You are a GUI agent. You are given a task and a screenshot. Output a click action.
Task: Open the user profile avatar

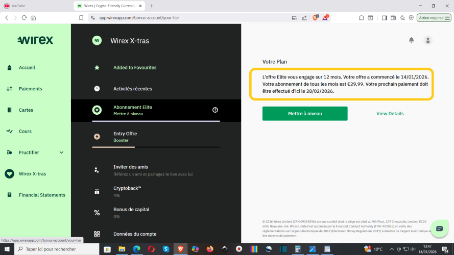click(427, 40)
